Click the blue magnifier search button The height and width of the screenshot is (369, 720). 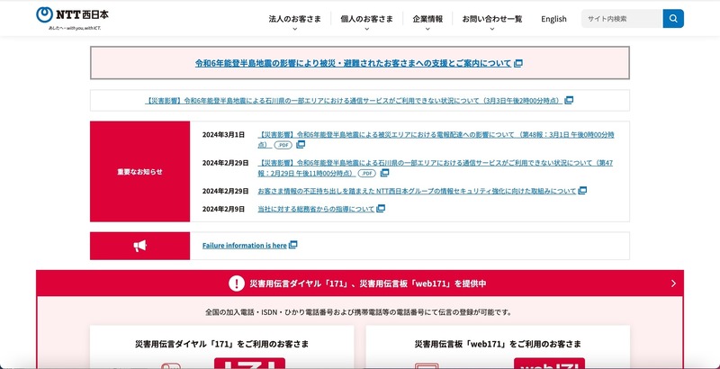673,19
